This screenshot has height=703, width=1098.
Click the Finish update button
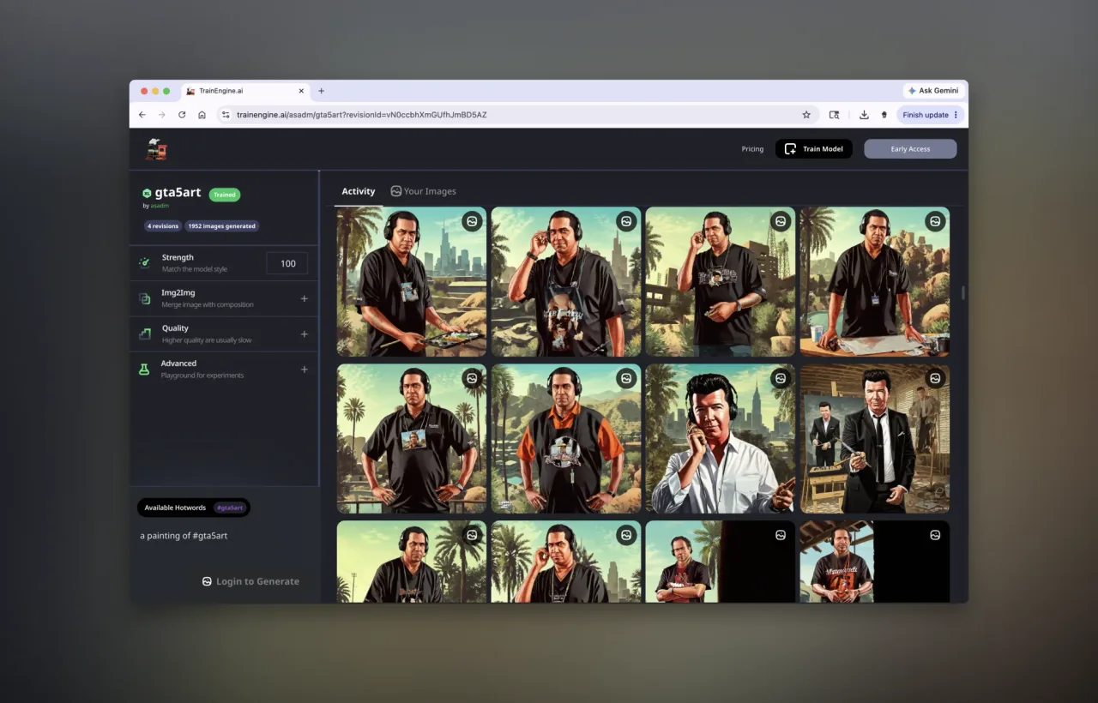(931, 115)
